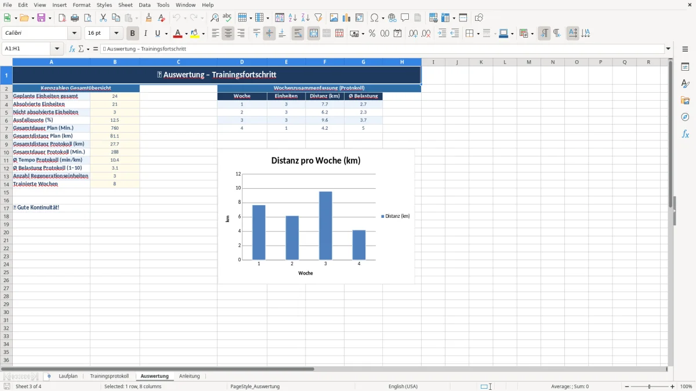Open the font color dropdown arrow

point(186,34)
